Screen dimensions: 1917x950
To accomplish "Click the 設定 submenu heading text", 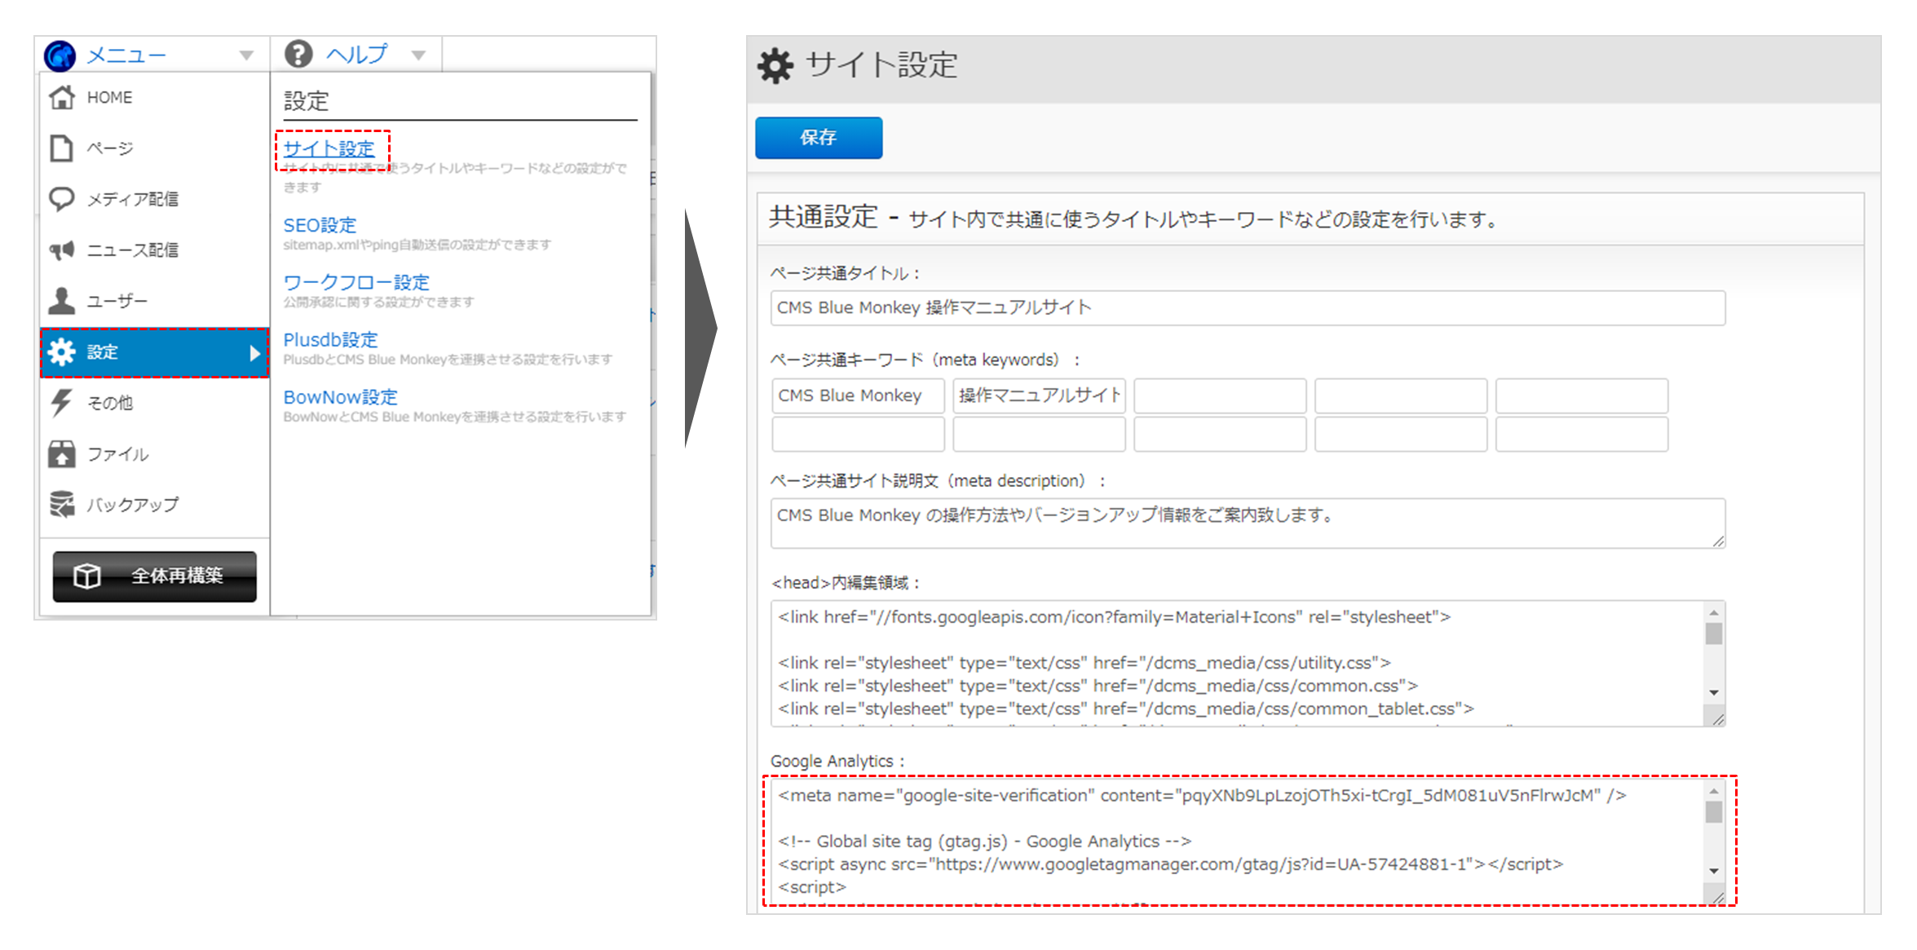I will click(x=307, y=101).
